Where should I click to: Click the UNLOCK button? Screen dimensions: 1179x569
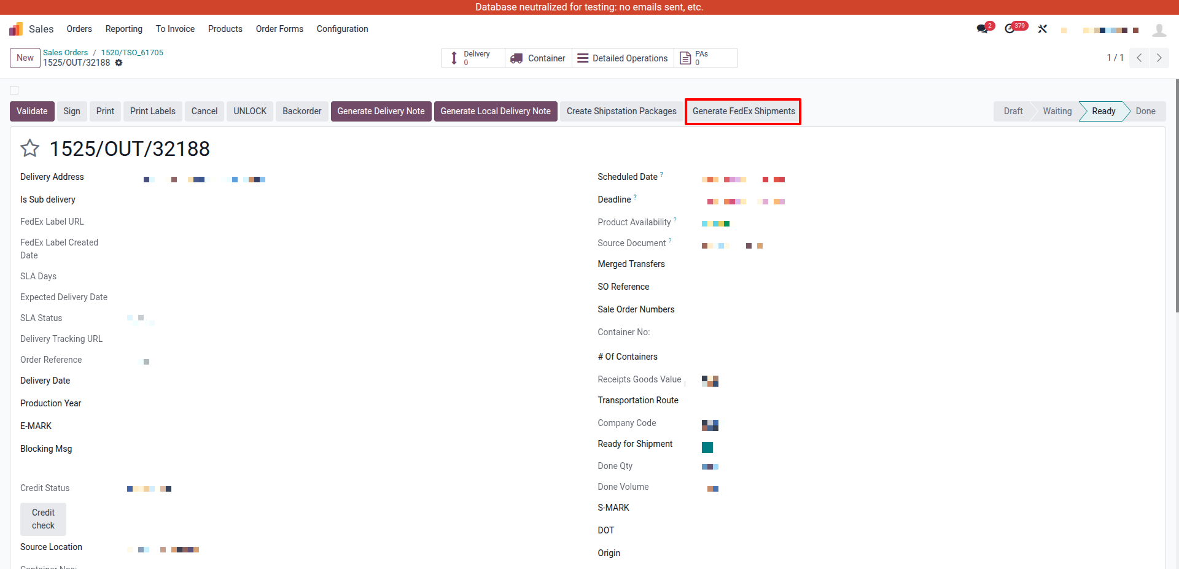pos(250,111)
